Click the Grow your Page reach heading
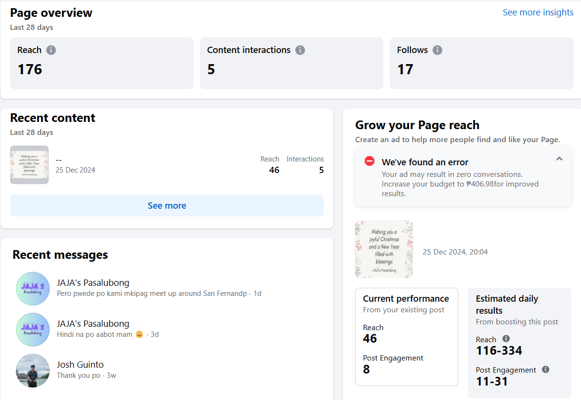581x400 pixels. [x=417, y=125]
